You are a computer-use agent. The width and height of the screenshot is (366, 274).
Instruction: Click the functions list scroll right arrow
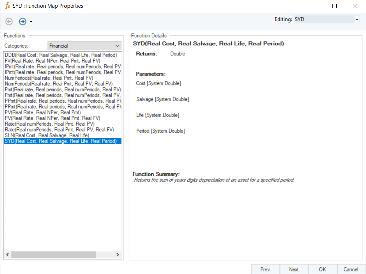click(x=118, y=255)
